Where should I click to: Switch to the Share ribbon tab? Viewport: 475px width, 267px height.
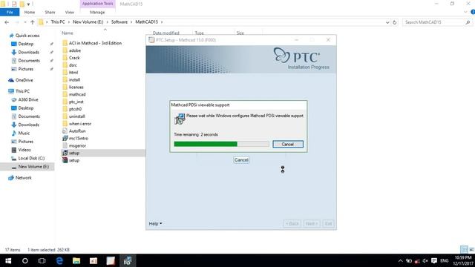[50, 12]
